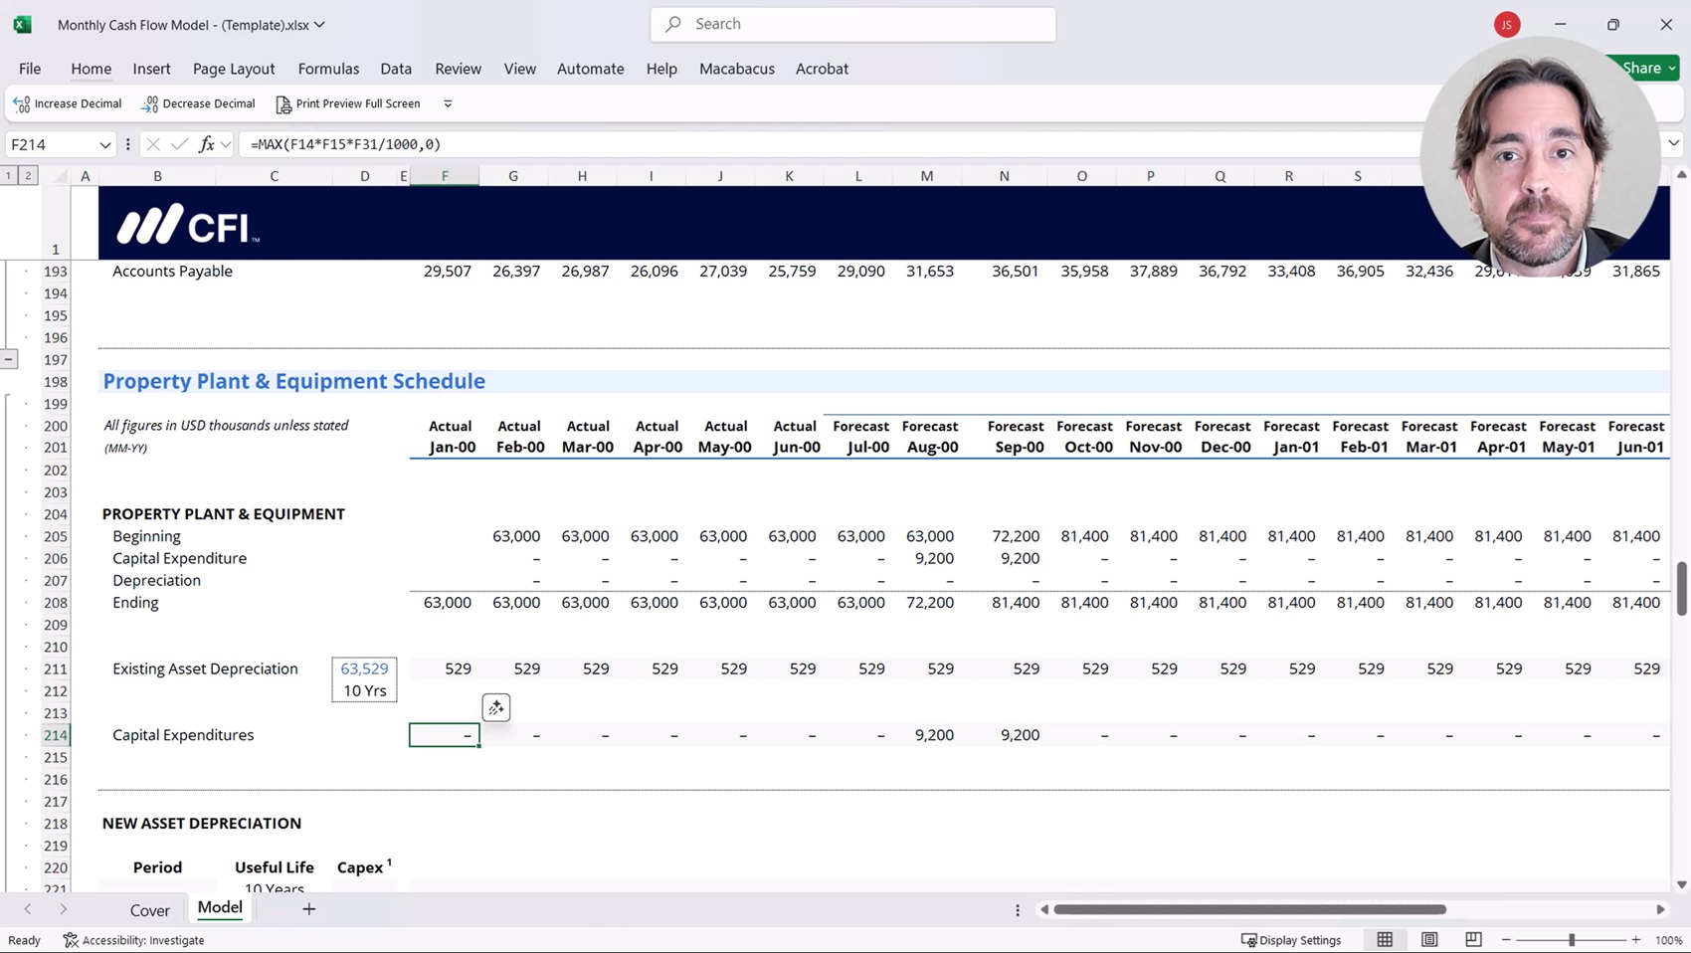The height and width of the screenshot is (953, 1691).
Task: Expand the Name Box dropdown
Action: [x=104, y=145]
